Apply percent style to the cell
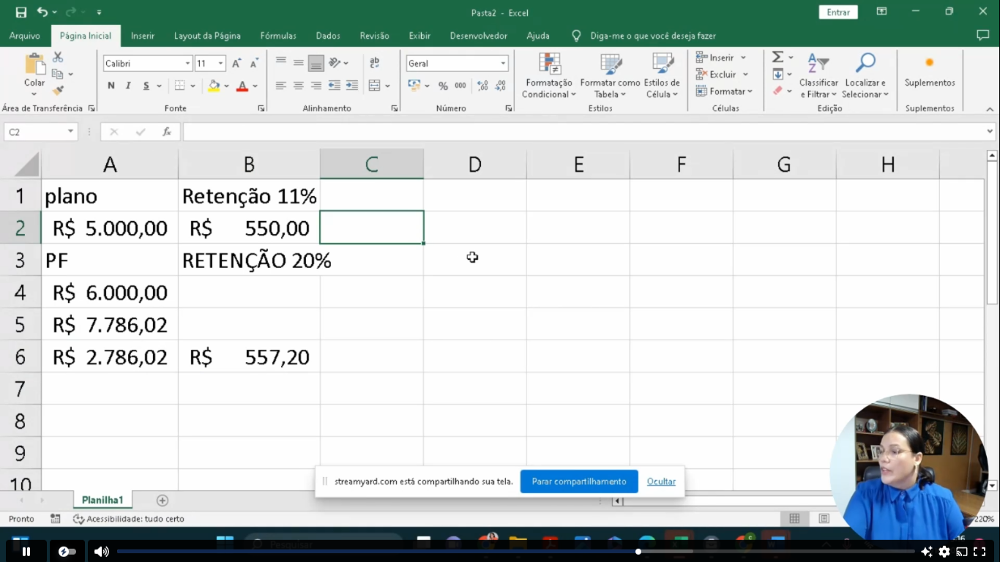This screenshot has height=562, width=1000. (443, 86)
